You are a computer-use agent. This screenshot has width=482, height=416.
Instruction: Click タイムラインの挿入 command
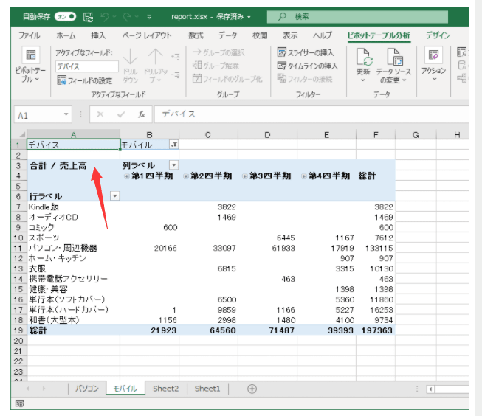point(307,66)
